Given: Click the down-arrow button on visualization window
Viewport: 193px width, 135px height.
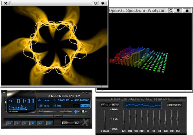Looking at the screenshot, I should (103, 3).
